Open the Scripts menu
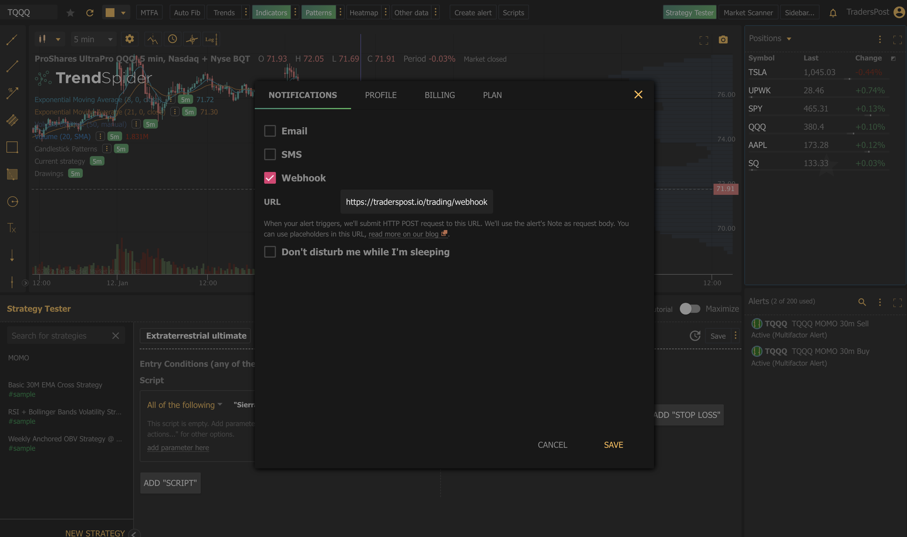 [513, 13]
